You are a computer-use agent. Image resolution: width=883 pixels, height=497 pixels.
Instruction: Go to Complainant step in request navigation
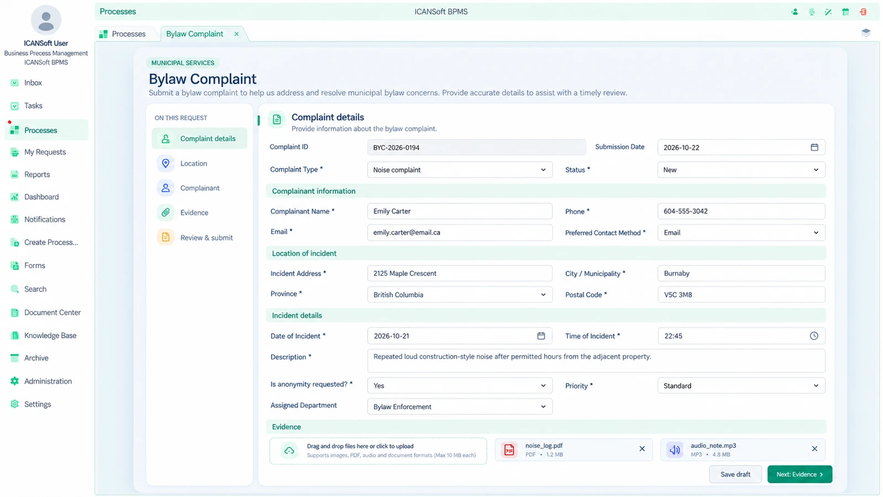(x=199, y=188)
